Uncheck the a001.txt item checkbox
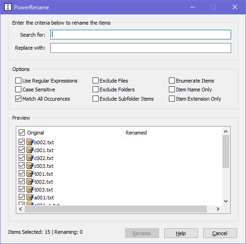This screenshot has height=244, width=246. pos(21,197)
